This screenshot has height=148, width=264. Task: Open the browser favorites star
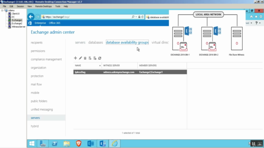coord(256,16)
